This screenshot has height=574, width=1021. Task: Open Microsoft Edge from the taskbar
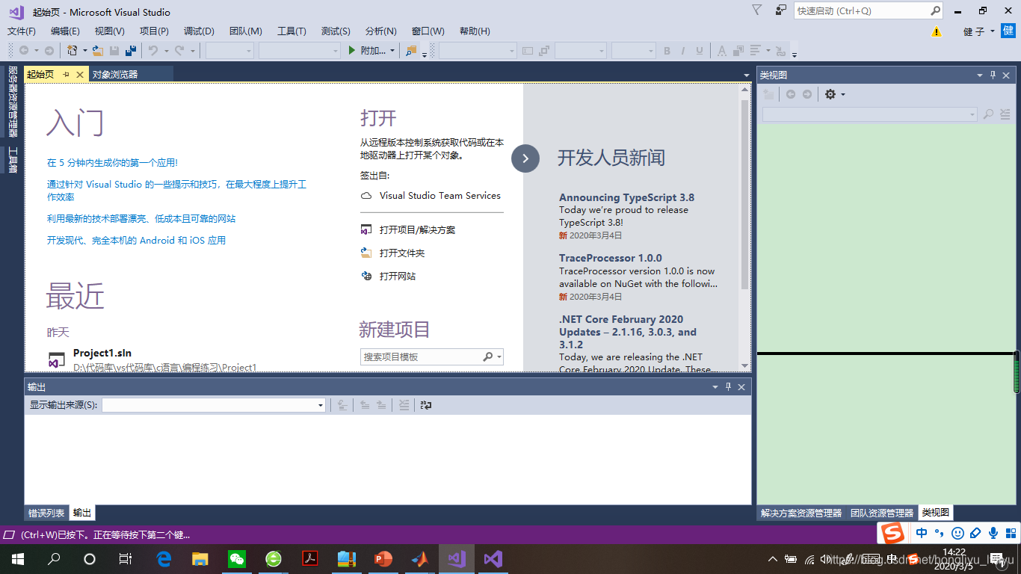[164, 558]
